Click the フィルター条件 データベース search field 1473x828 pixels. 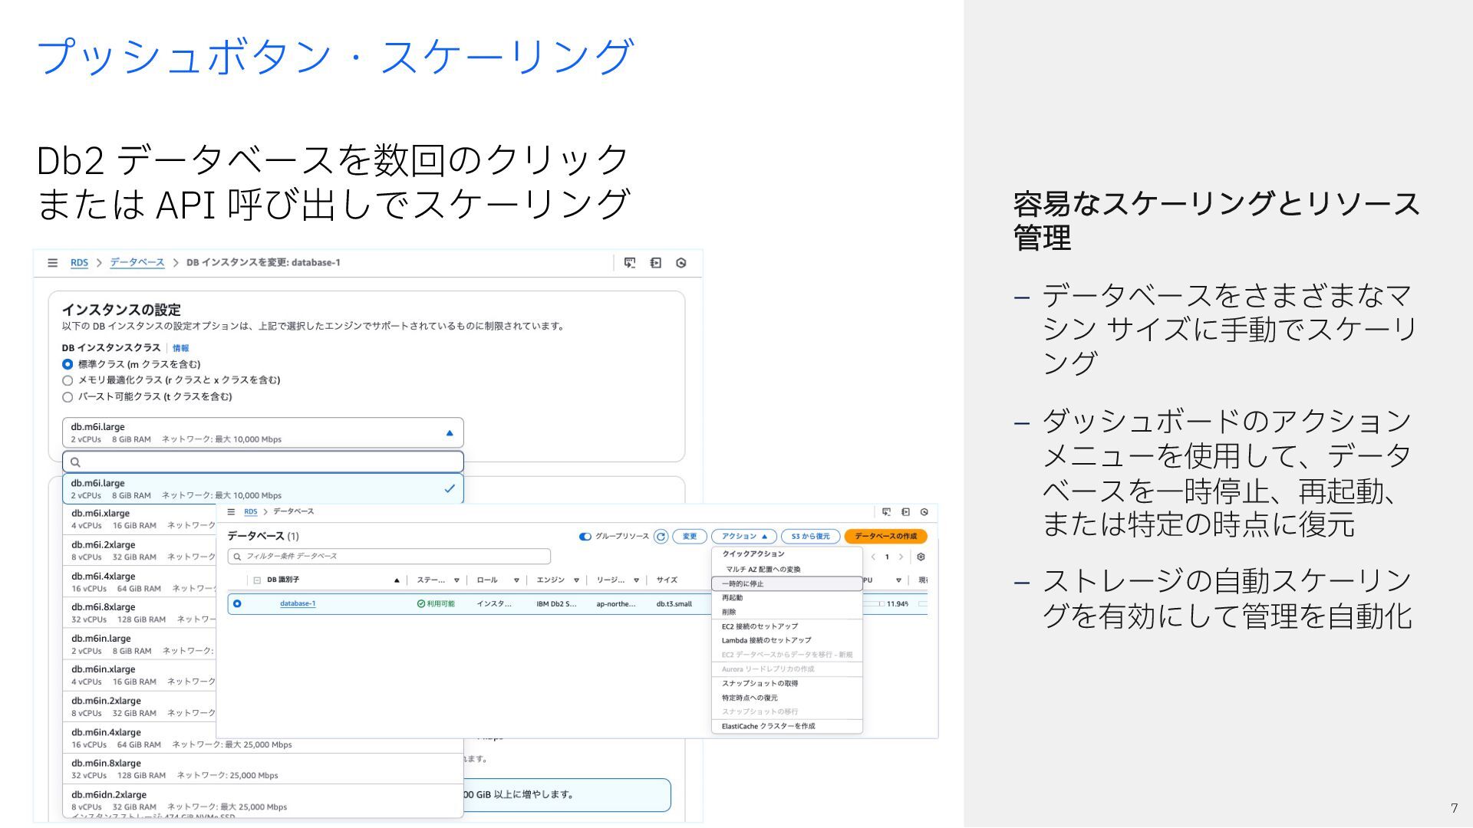[x=390, y=557]
